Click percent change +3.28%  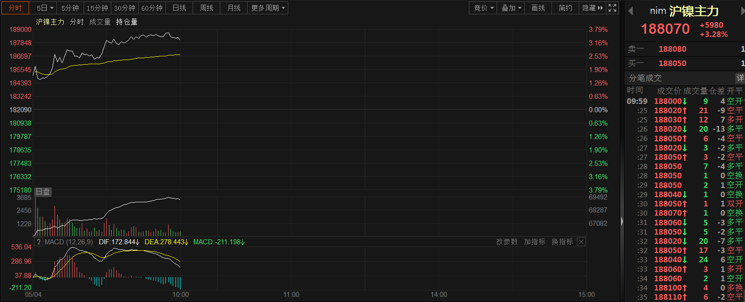(x=714, y=35)
